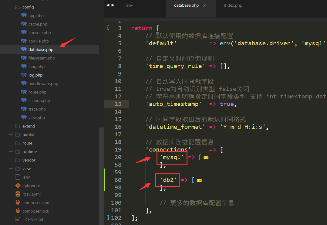Open middleware.php in the file tree
The height and width of the screenshot is (225, 327).
(x=43, y=84)
